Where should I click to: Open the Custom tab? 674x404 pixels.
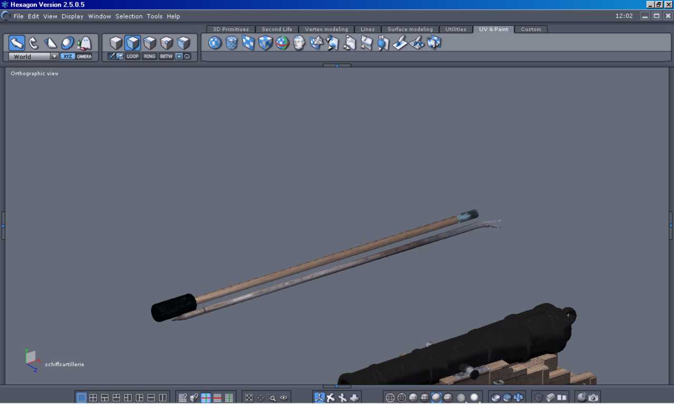(x=531, y=29)
